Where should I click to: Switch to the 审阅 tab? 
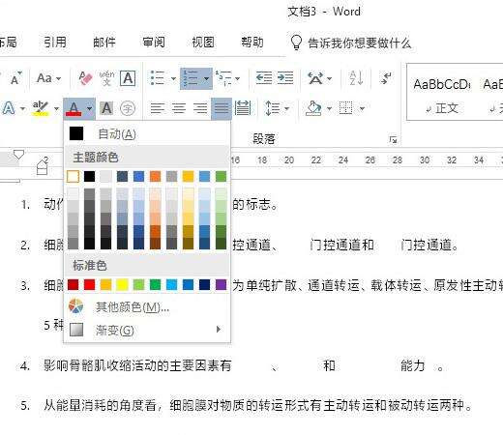click(x=154, y=43)
